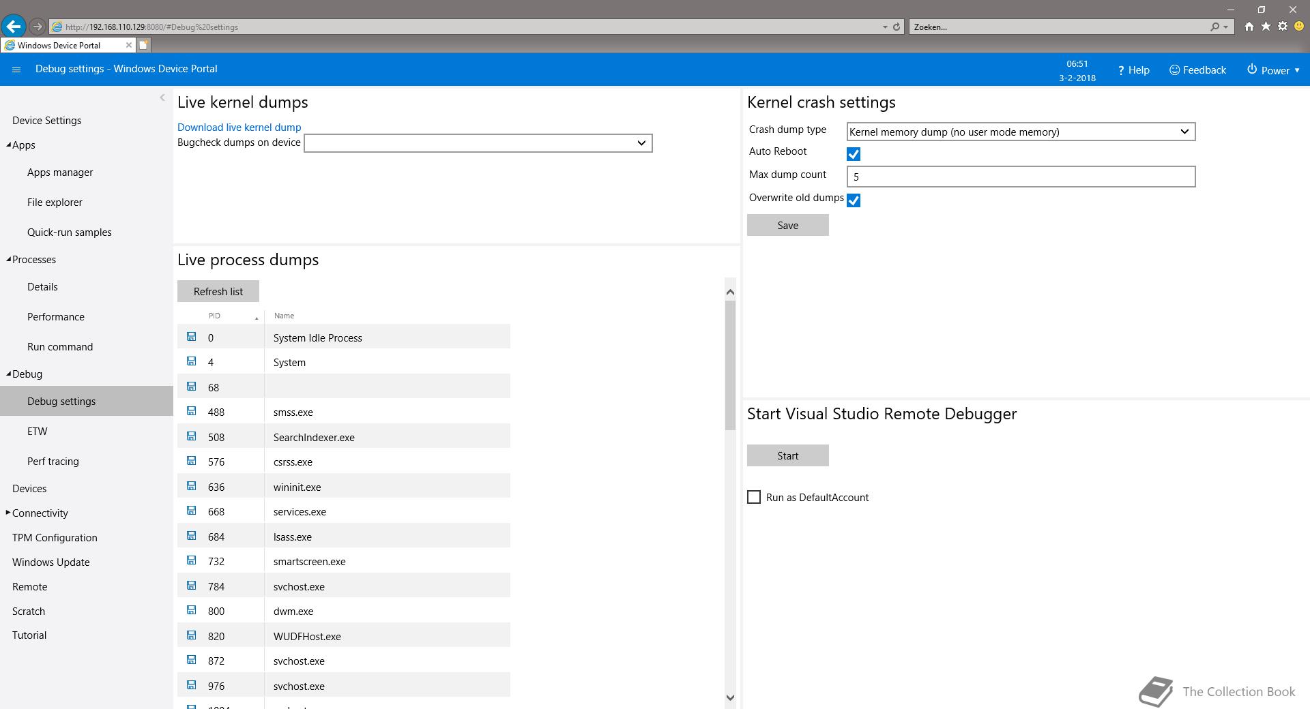The width and height of the screenshot is (1310, 709).
Task: Save dump icon for lsass.exe
Action: [191, 536]
